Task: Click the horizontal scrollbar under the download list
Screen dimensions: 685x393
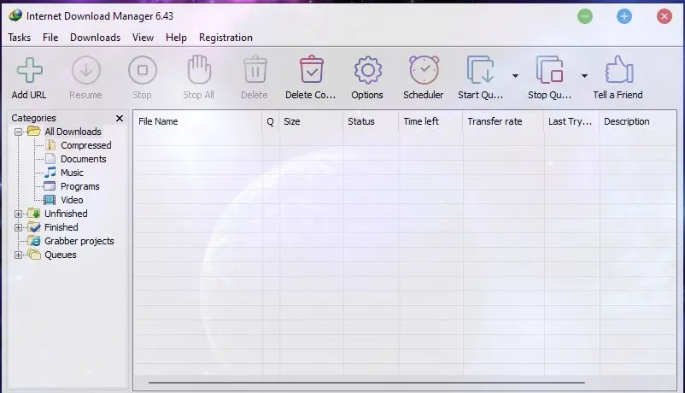Action: tap(366, 383)
